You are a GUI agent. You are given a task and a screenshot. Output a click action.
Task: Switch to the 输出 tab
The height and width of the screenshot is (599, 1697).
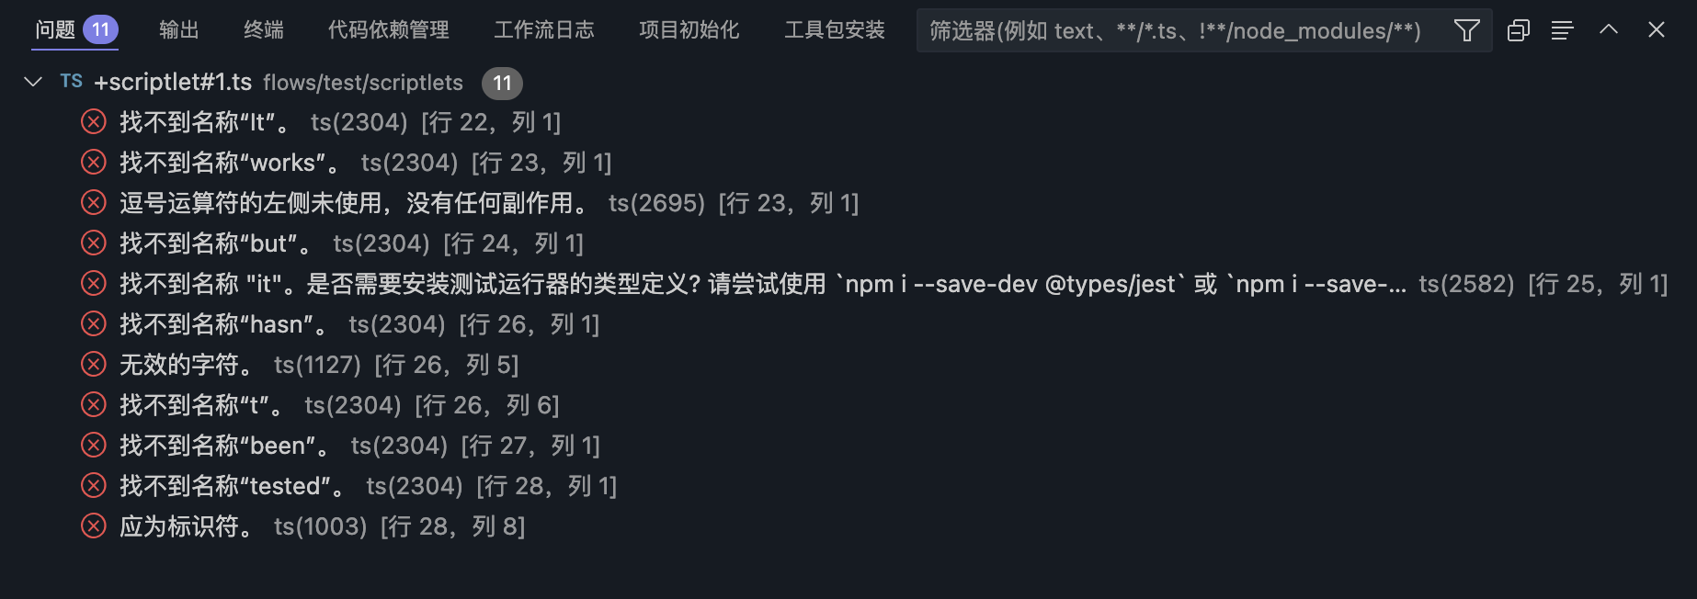178,30
